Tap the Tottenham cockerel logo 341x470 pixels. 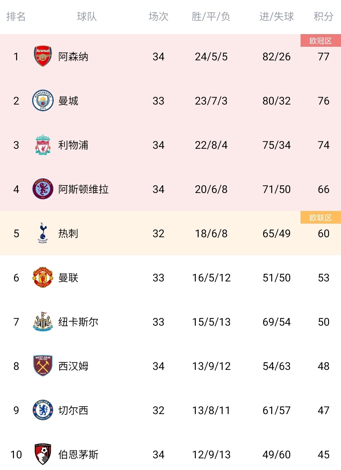click(x=43, y=233)
